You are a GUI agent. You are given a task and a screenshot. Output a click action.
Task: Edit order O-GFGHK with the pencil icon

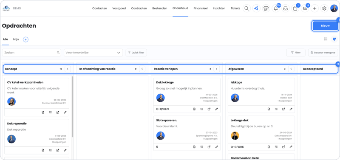click(x=291, y=147)
